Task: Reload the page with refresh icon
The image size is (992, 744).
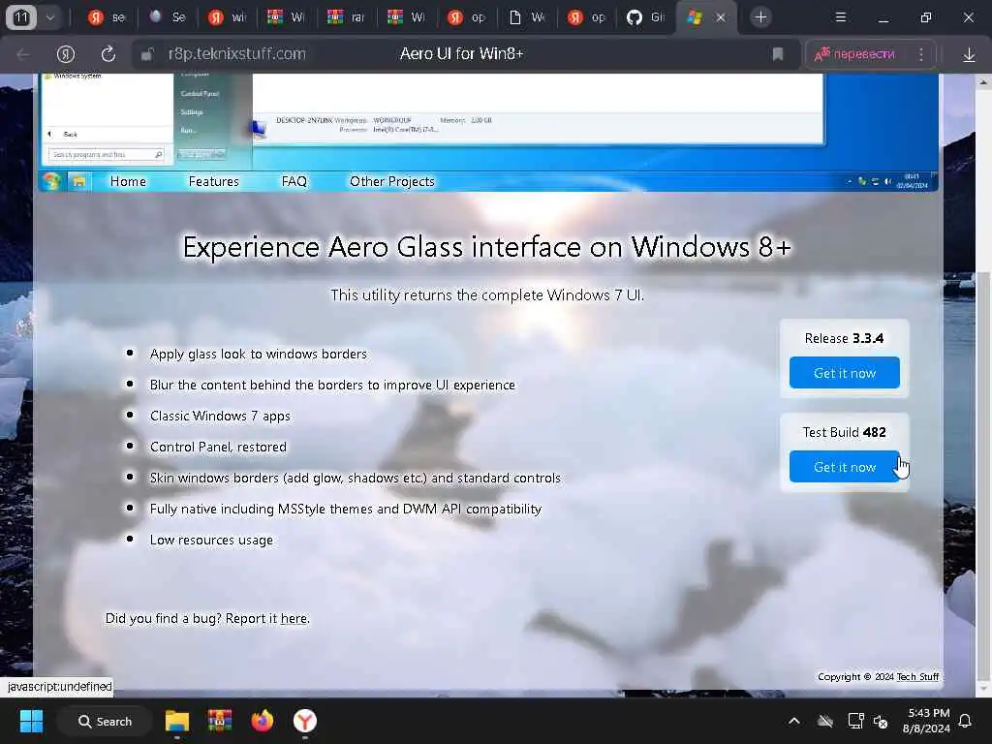Action: [x=108, y=54]
